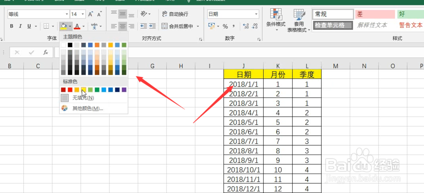Expand 合并后居中 dropdown arrow
Image resolution: width=424 pixels, height=193 pixels.
point(198,26)
